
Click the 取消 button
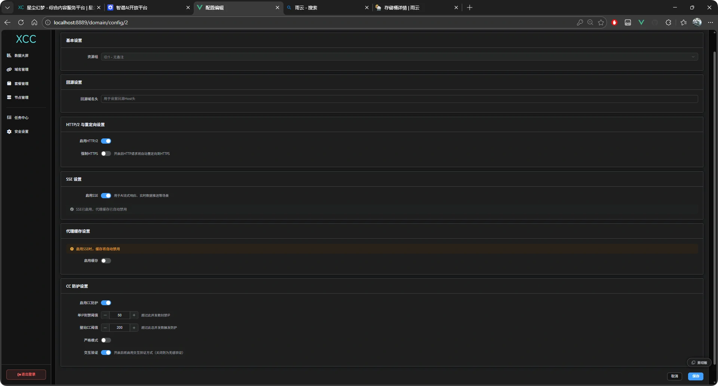pyautogui.click(x=675, y=376)
